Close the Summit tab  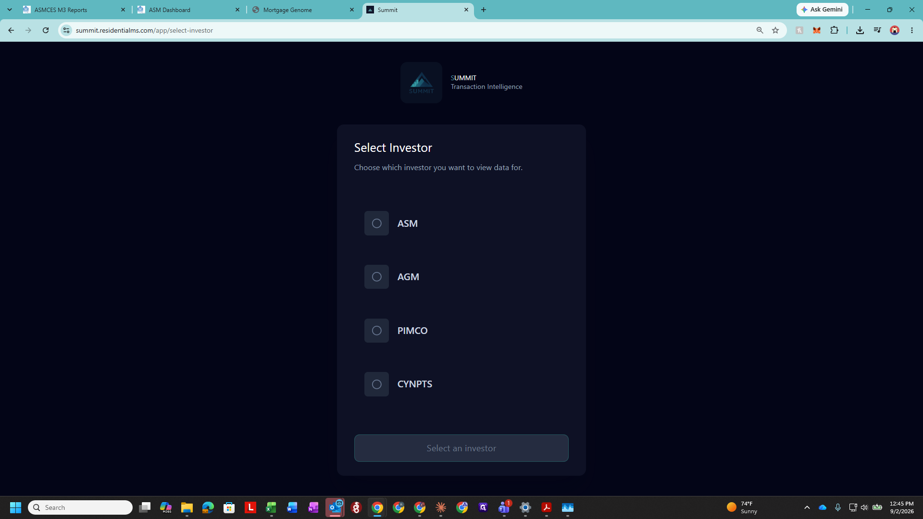coord(466,10)
